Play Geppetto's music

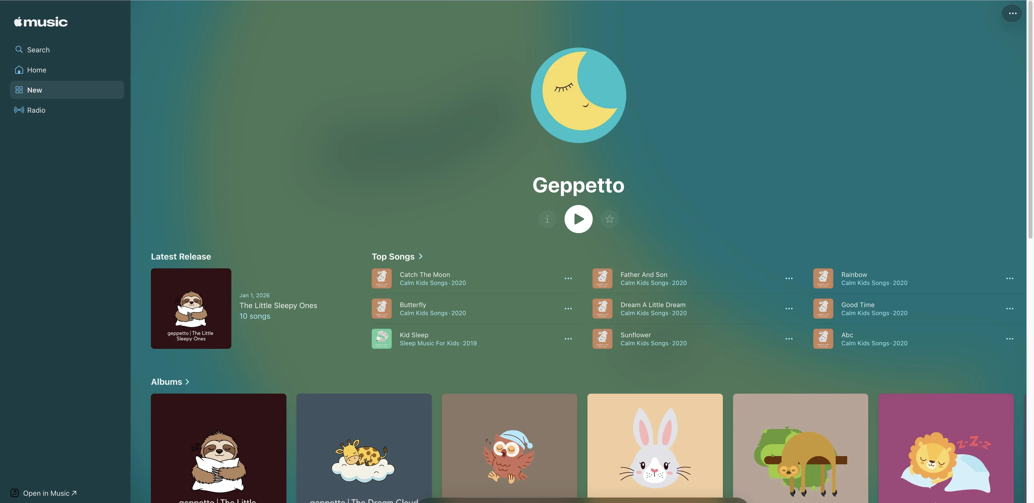pos(578,219)
